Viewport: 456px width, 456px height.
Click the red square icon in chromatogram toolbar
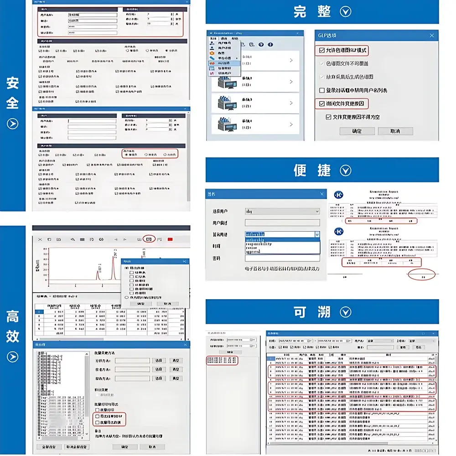pyautogui.click(x=171, y=239)
